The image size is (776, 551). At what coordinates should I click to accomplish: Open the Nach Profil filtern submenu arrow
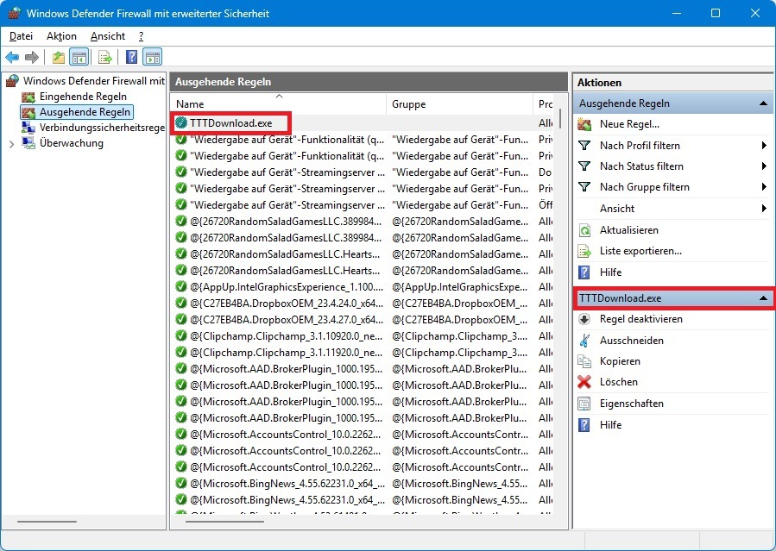point(764,146)
